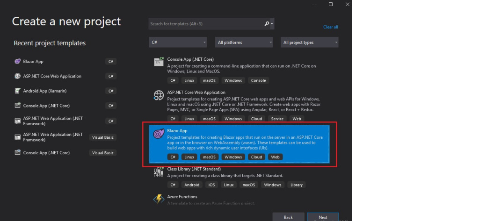
Task: Click the Cloud tag in the Blazor App template
Action: 257,157
